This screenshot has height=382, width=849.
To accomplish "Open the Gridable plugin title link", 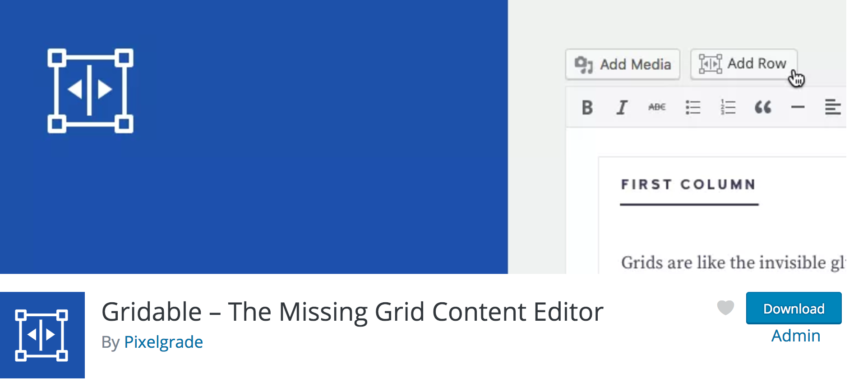I will pyautogui.click(x=351, y=311).
